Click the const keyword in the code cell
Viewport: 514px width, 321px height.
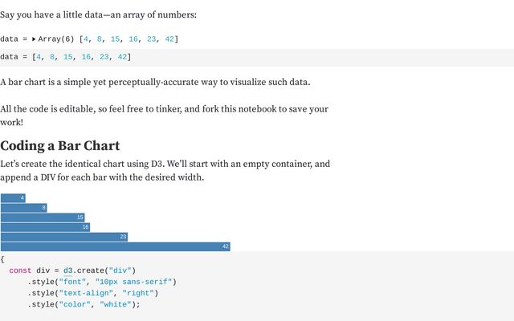20,270
